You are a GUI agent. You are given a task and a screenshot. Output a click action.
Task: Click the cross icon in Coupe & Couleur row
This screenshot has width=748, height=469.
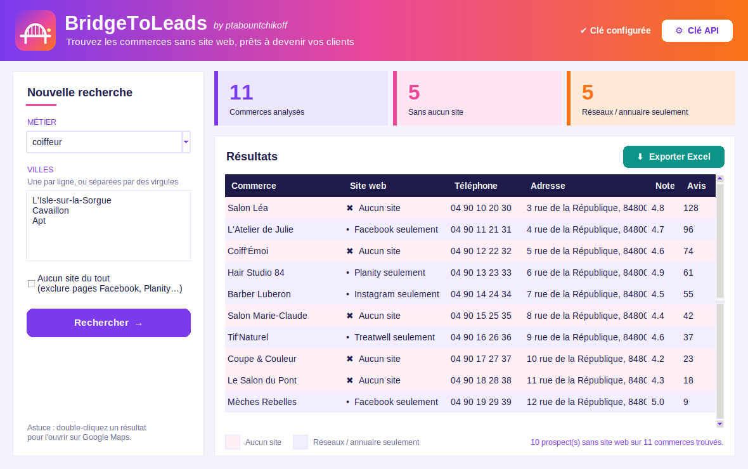[x=350, y=359]
